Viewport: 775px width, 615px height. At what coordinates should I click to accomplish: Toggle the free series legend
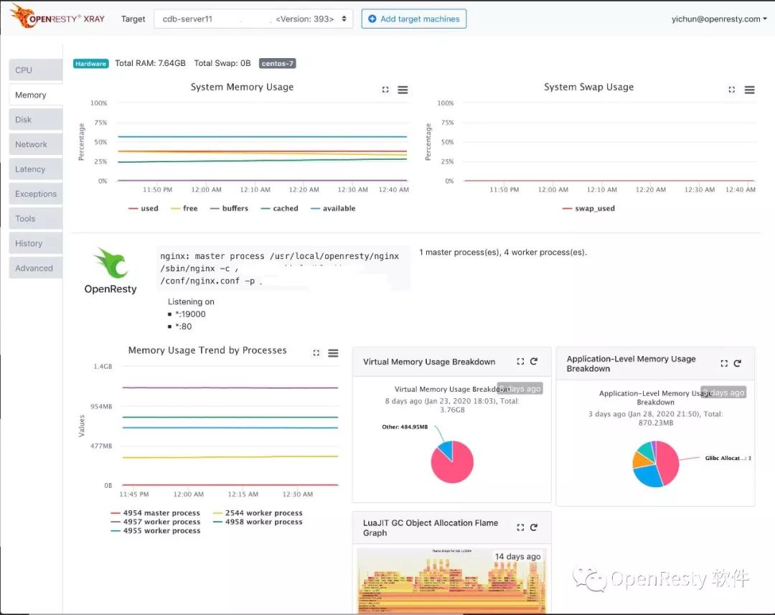pyautogui.click(x=184, y=208)
